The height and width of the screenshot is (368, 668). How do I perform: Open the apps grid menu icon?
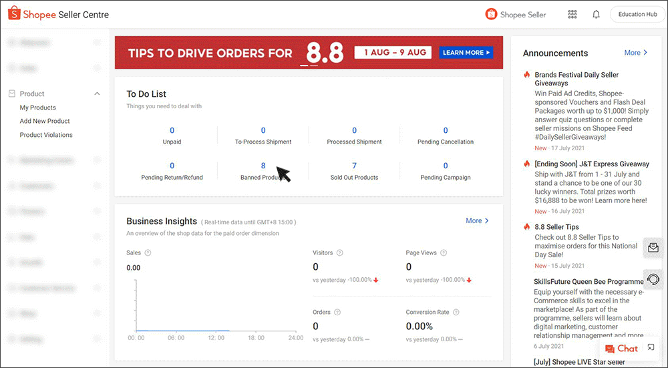tap(572, 15)
